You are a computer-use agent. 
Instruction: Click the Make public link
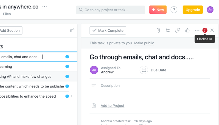144,43
